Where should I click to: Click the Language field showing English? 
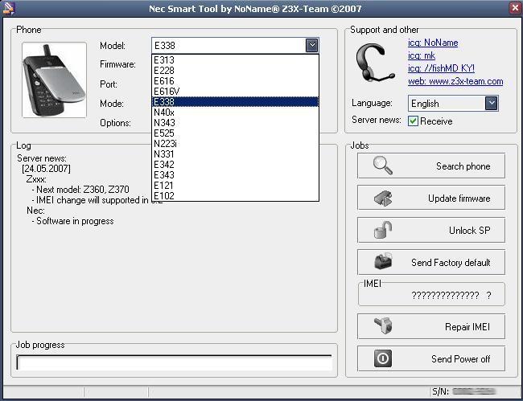click(453, 103)
